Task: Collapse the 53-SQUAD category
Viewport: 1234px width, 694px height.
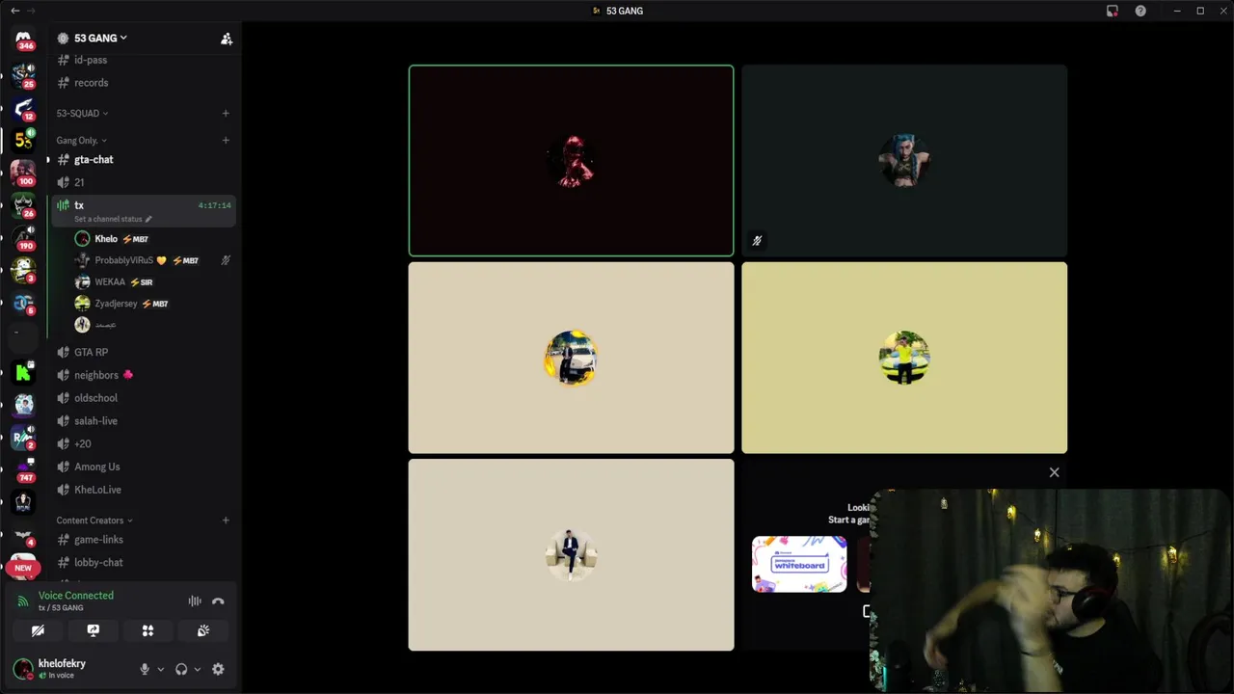Action: 82,114
